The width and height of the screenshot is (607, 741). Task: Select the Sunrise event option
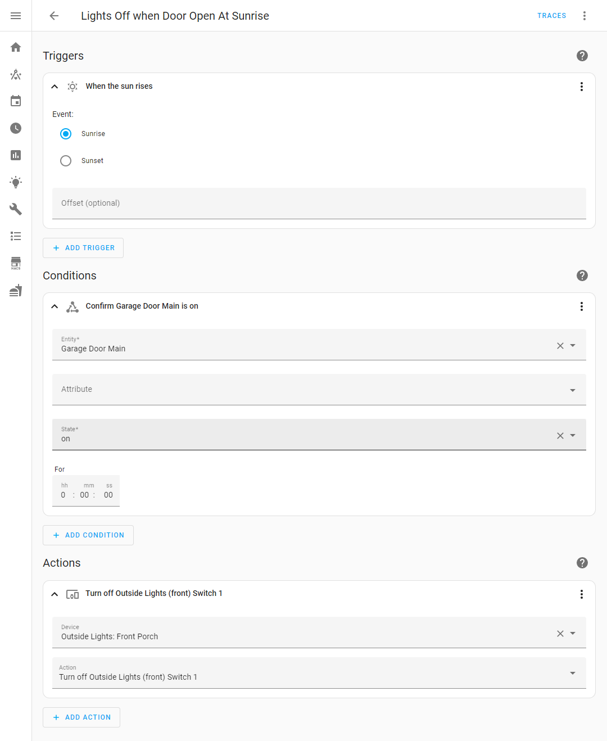tap(66, 134)
